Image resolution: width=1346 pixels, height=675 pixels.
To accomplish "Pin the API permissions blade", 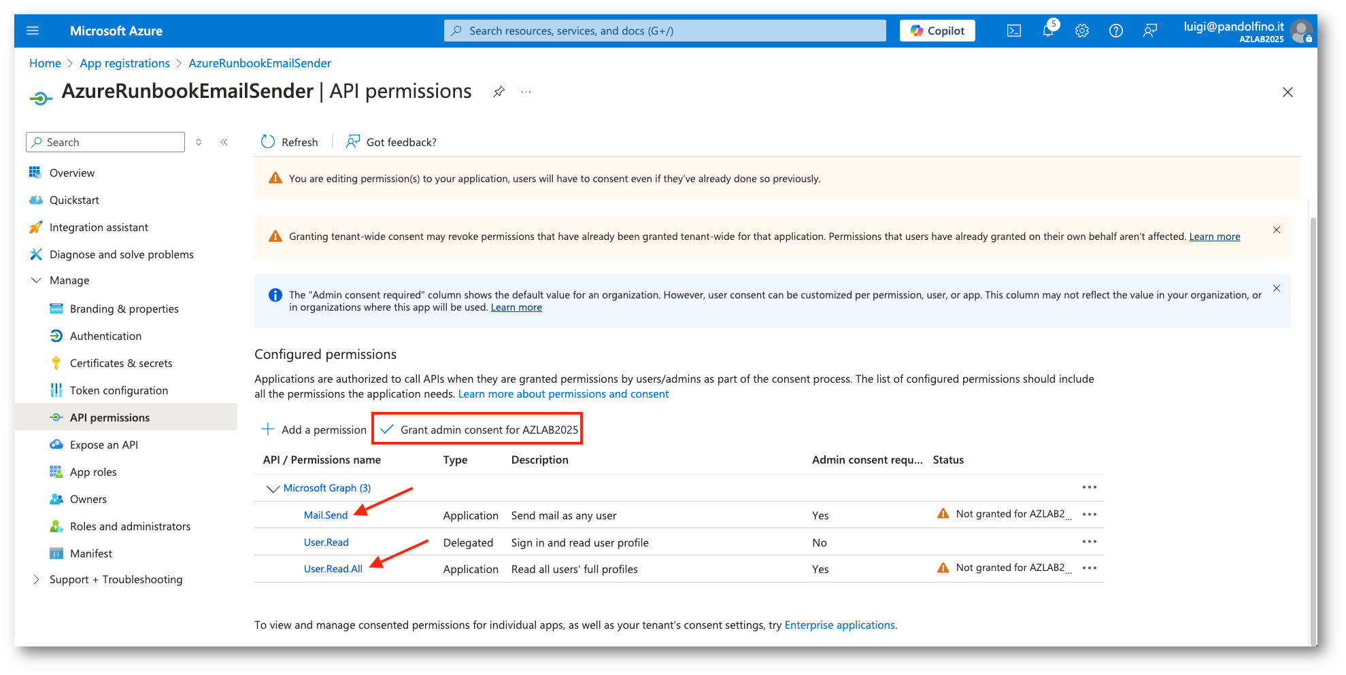I will 499,91.
